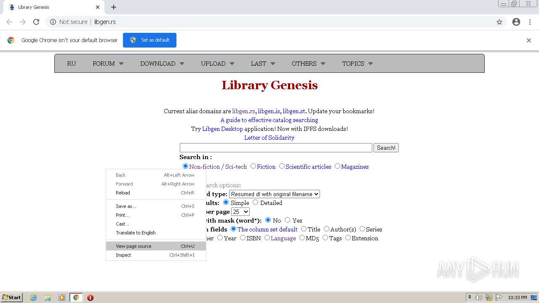
Task: Select the column set default radio
Action: coord(233,229)
